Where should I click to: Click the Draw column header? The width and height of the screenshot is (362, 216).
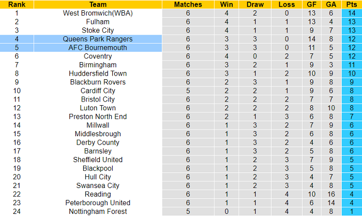pos(255,4)
